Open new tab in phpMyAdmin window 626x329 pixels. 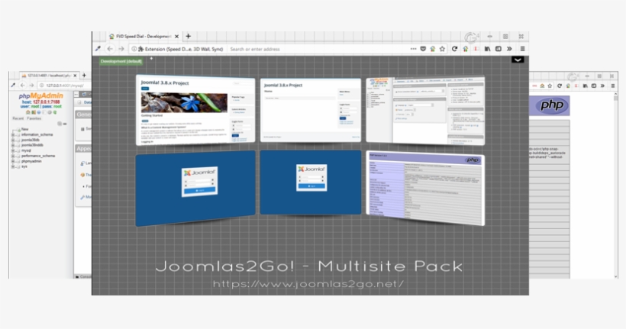[x=84, y=75]
